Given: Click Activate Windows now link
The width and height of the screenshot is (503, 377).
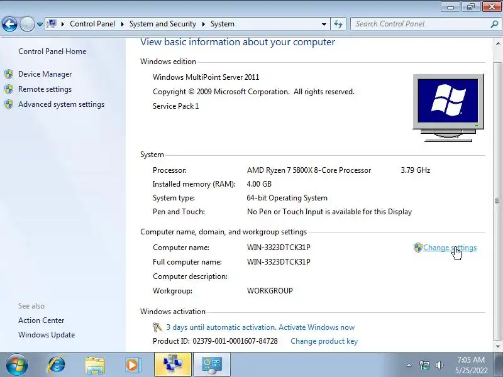Looking at the screenshot, I should 317,327.
